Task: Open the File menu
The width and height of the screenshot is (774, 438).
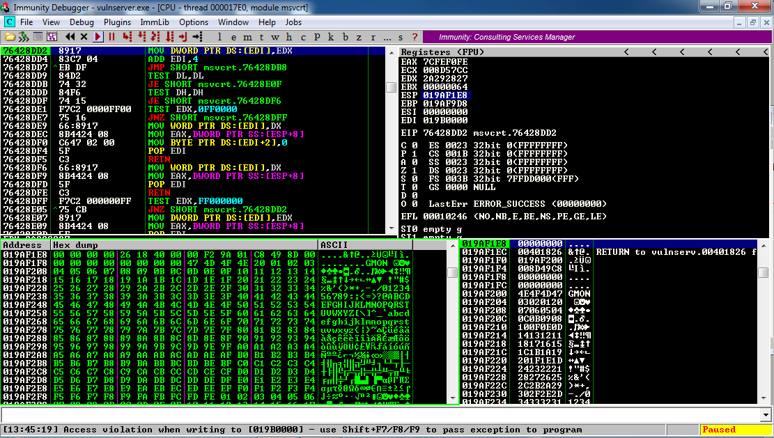Action: (x=26, y=22)
